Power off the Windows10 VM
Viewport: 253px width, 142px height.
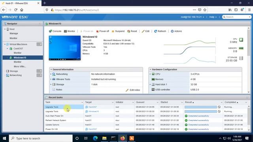tap(102, 31)
